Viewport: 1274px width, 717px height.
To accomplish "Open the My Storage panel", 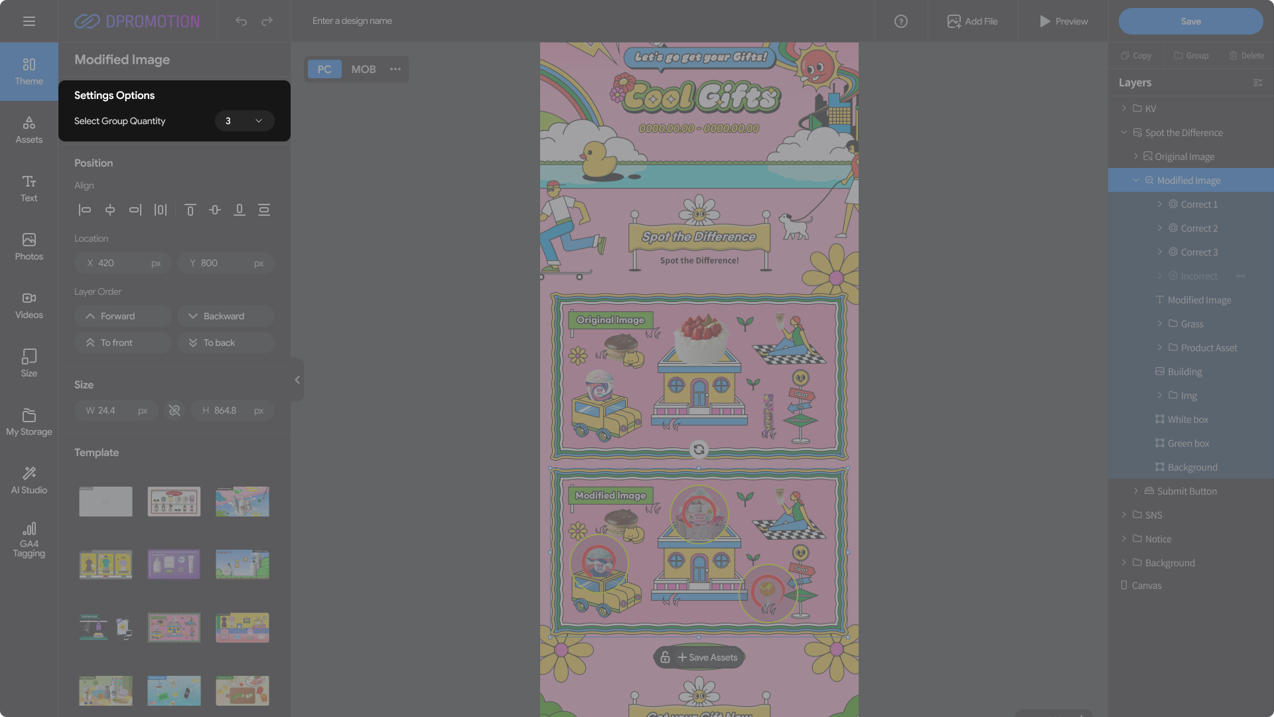I will (x=29, y=422).
